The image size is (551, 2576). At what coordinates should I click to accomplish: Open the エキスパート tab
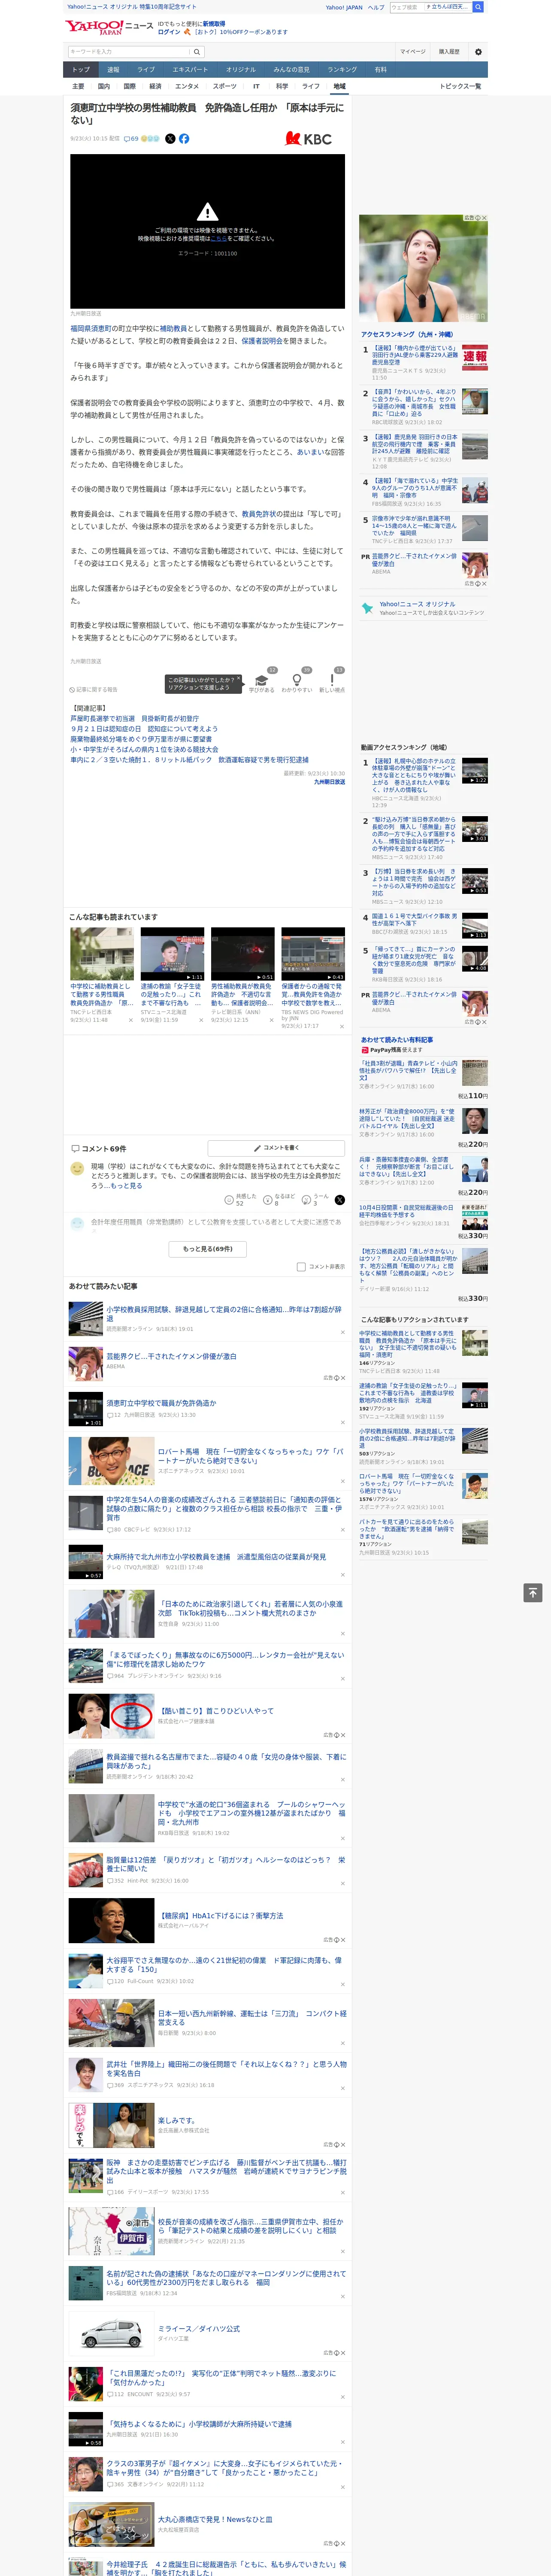click(x=190, y=70)
